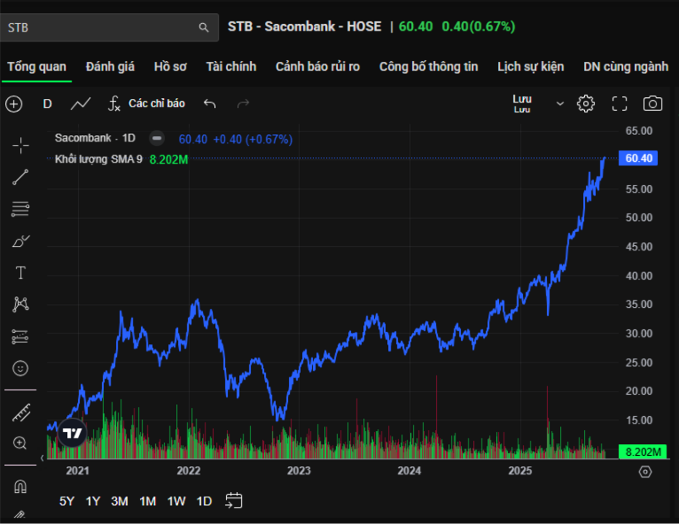This screenshot has height=524, width=679.
Task: Take a chart snapshot with camera icon
Action: coord(652,104)
